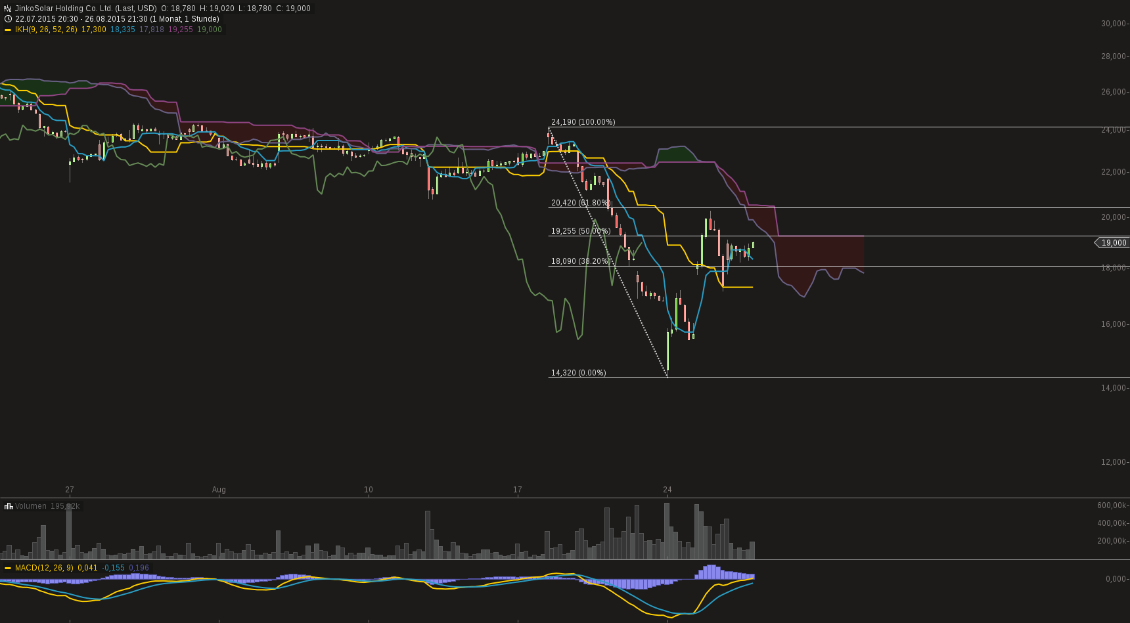Select the 19,000 price tag on the right axis
1130x623 pixels.
[1113, 242]
